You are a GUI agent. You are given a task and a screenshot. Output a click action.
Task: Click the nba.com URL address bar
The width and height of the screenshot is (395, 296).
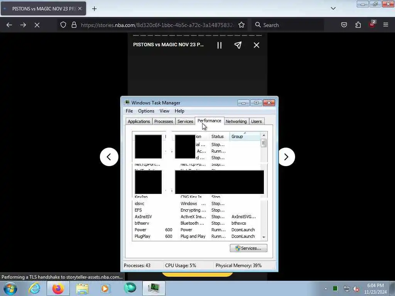coord(157,25)
